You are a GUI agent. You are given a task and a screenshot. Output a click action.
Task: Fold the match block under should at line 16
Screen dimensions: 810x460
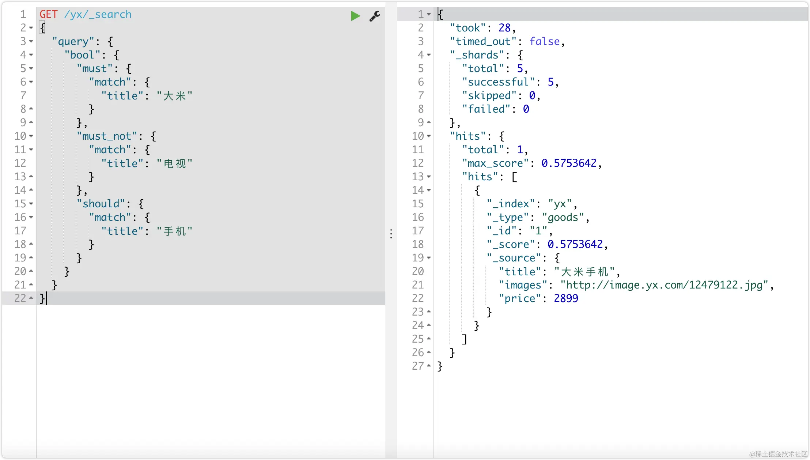click(x=31, y=217)
